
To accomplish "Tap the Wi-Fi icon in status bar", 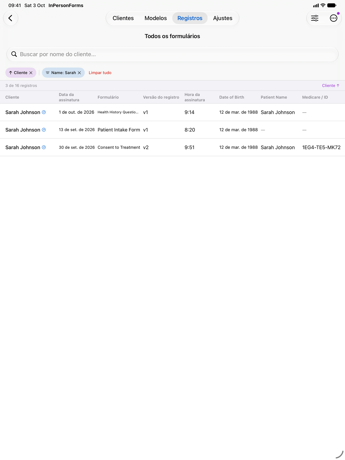I will tap(323, 5).
